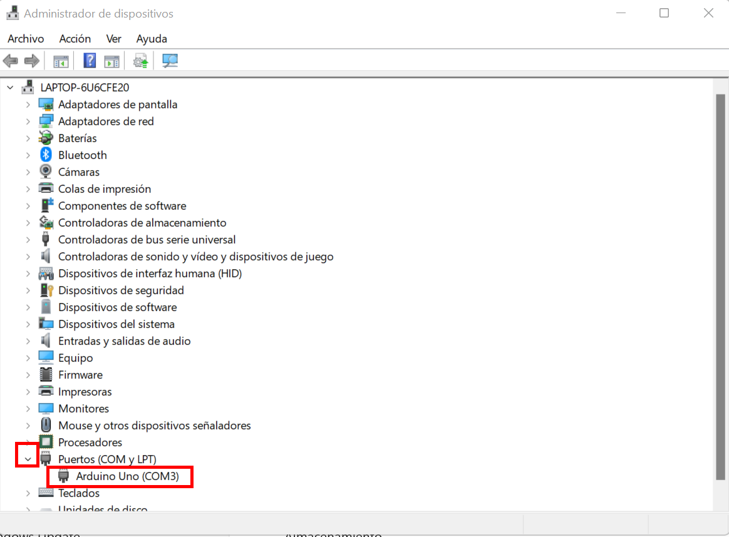Screen dimensions: 729x537
Task: Click the forward arrow in the toolbar
Action: 31,60
